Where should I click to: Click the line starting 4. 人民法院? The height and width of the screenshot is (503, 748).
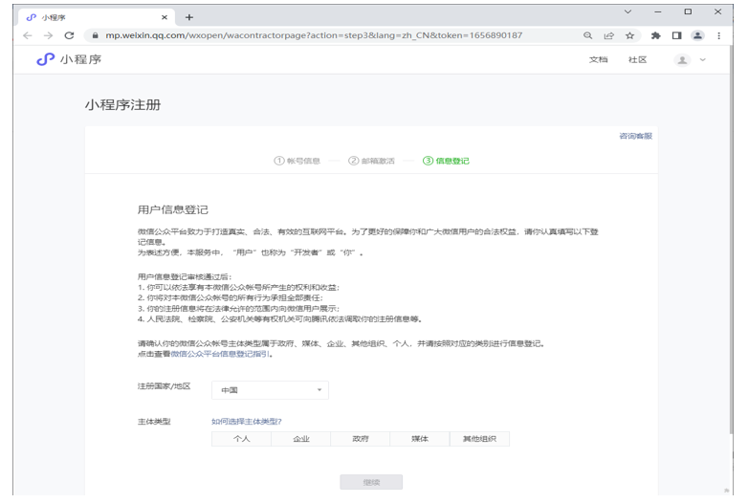(x=280, y=319)
